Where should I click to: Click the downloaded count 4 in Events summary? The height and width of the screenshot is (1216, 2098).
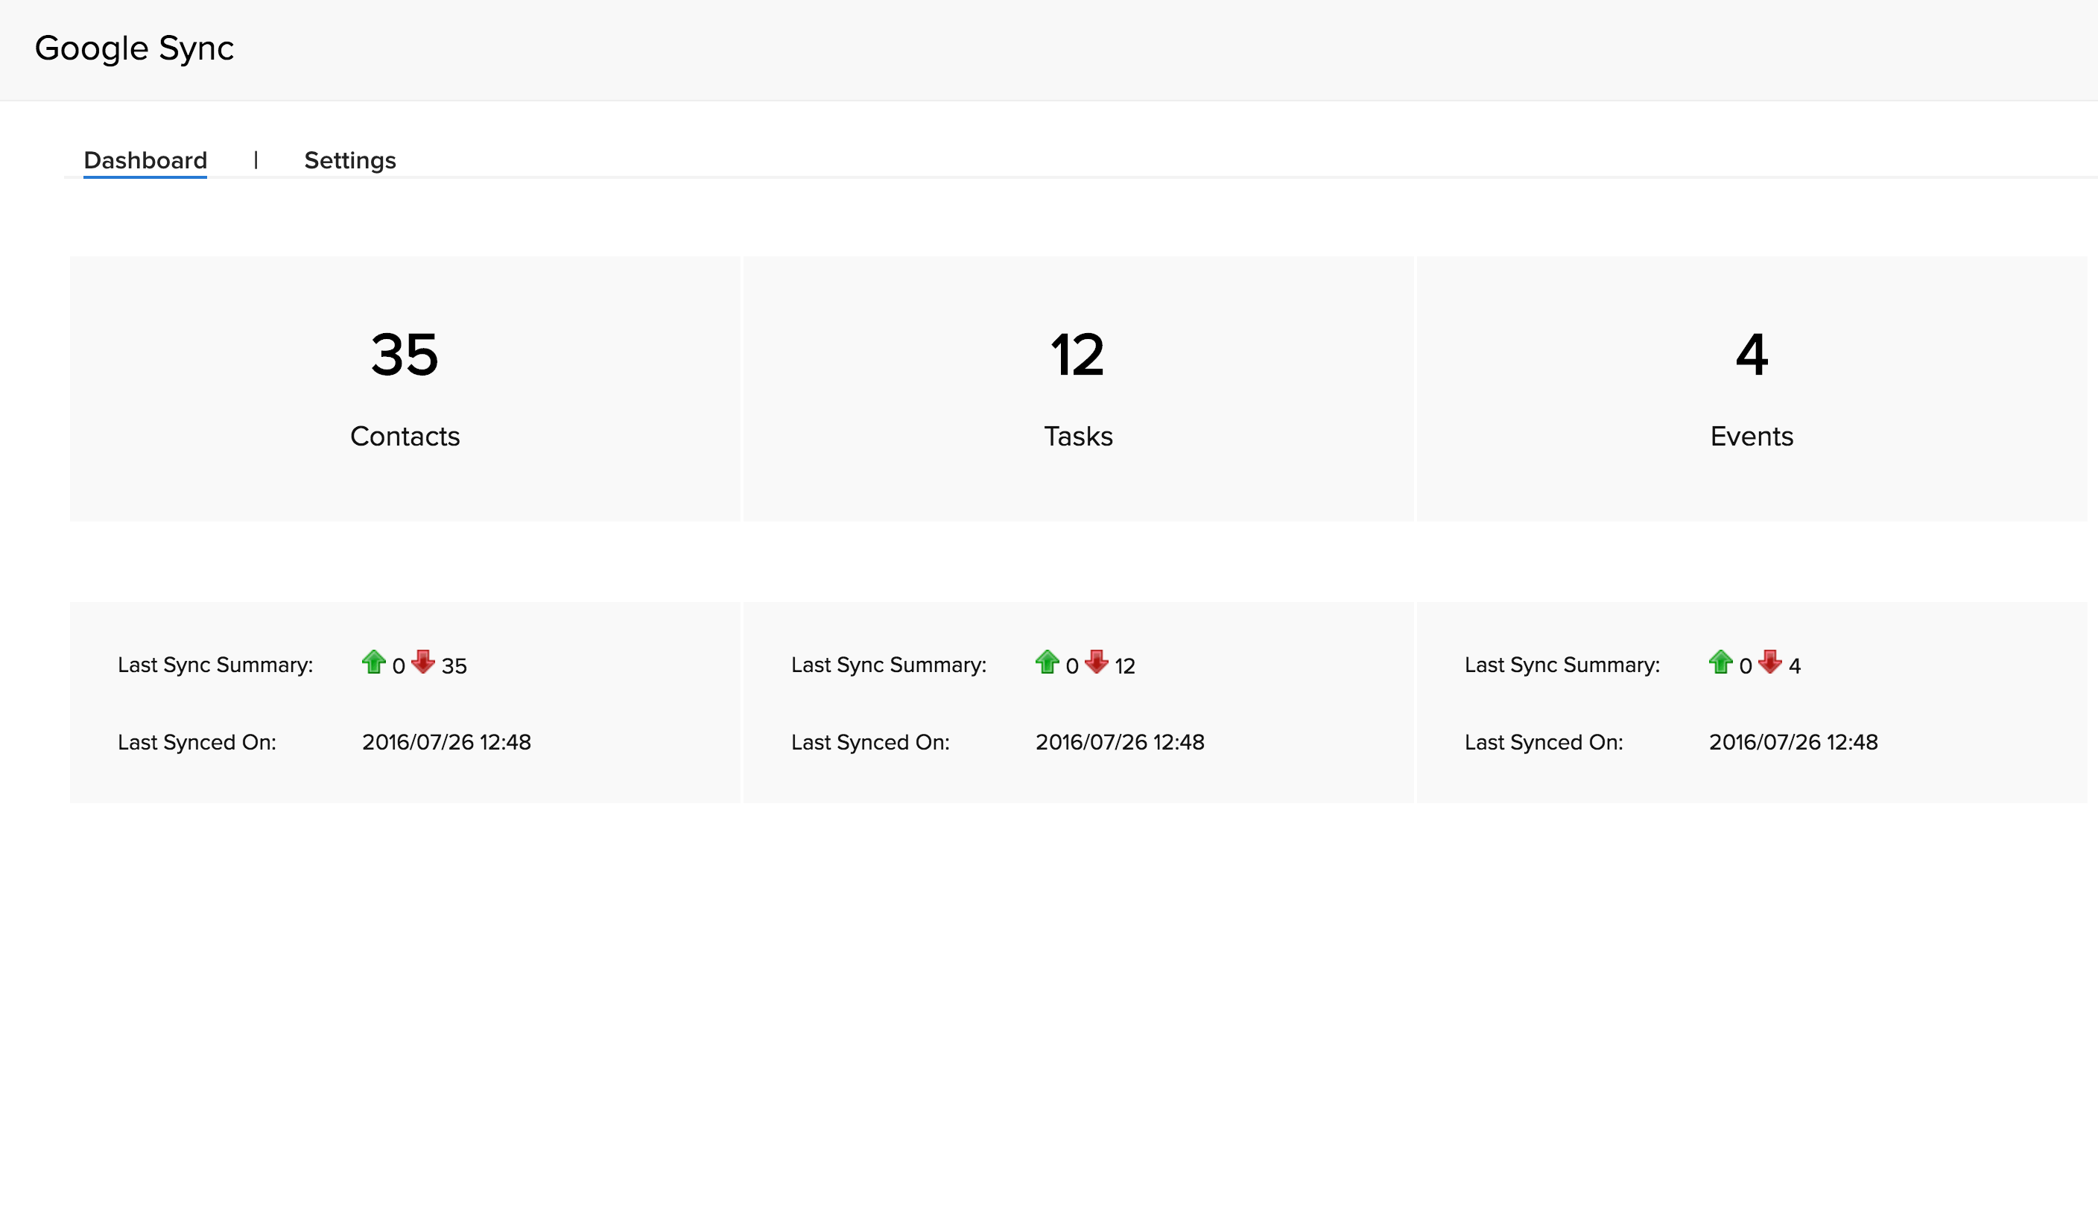pyautogui.click(x=1795, y=666)
